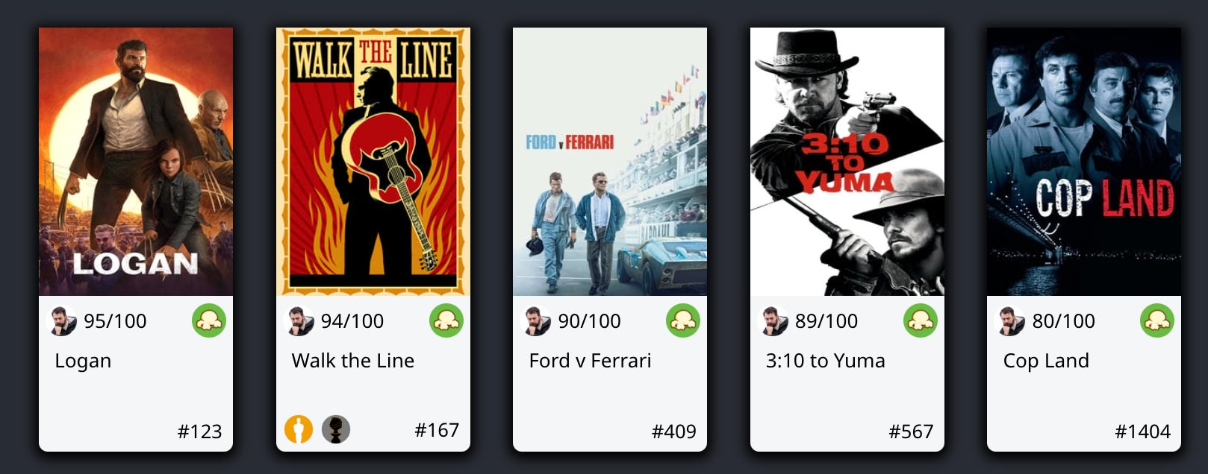Click the golden Oscar award icon
Image resolution: width=1208 pixels, height=474 pixels.
tap(299, 429)
